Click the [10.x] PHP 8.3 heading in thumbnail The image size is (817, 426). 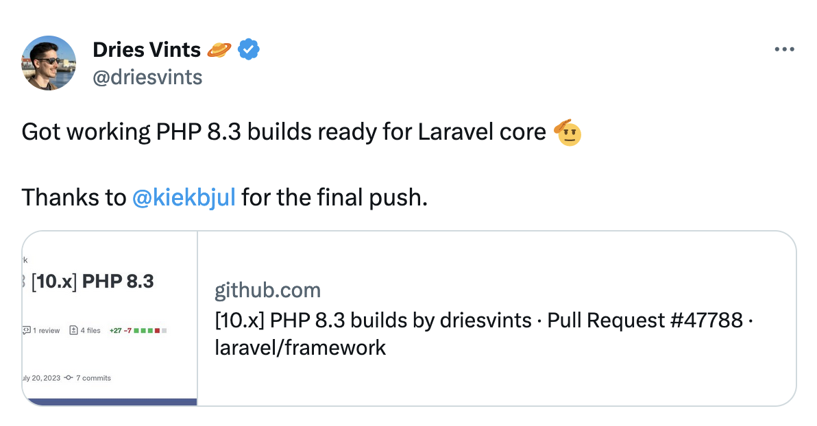[x=93, y=281]
